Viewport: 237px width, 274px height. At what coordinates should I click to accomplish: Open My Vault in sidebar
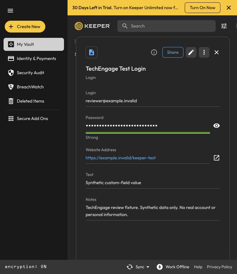coord(34,44)
